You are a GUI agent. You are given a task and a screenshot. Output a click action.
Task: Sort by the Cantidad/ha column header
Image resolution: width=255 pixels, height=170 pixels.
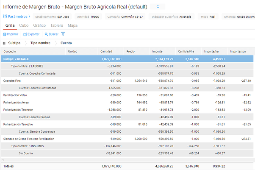coord(188,51)
